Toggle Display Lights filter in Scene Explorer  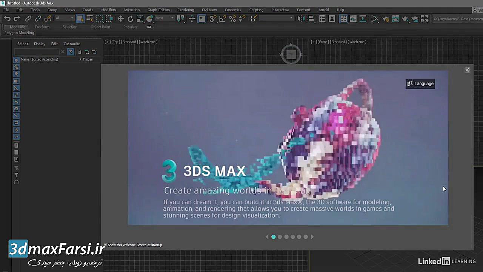(16, 74)
